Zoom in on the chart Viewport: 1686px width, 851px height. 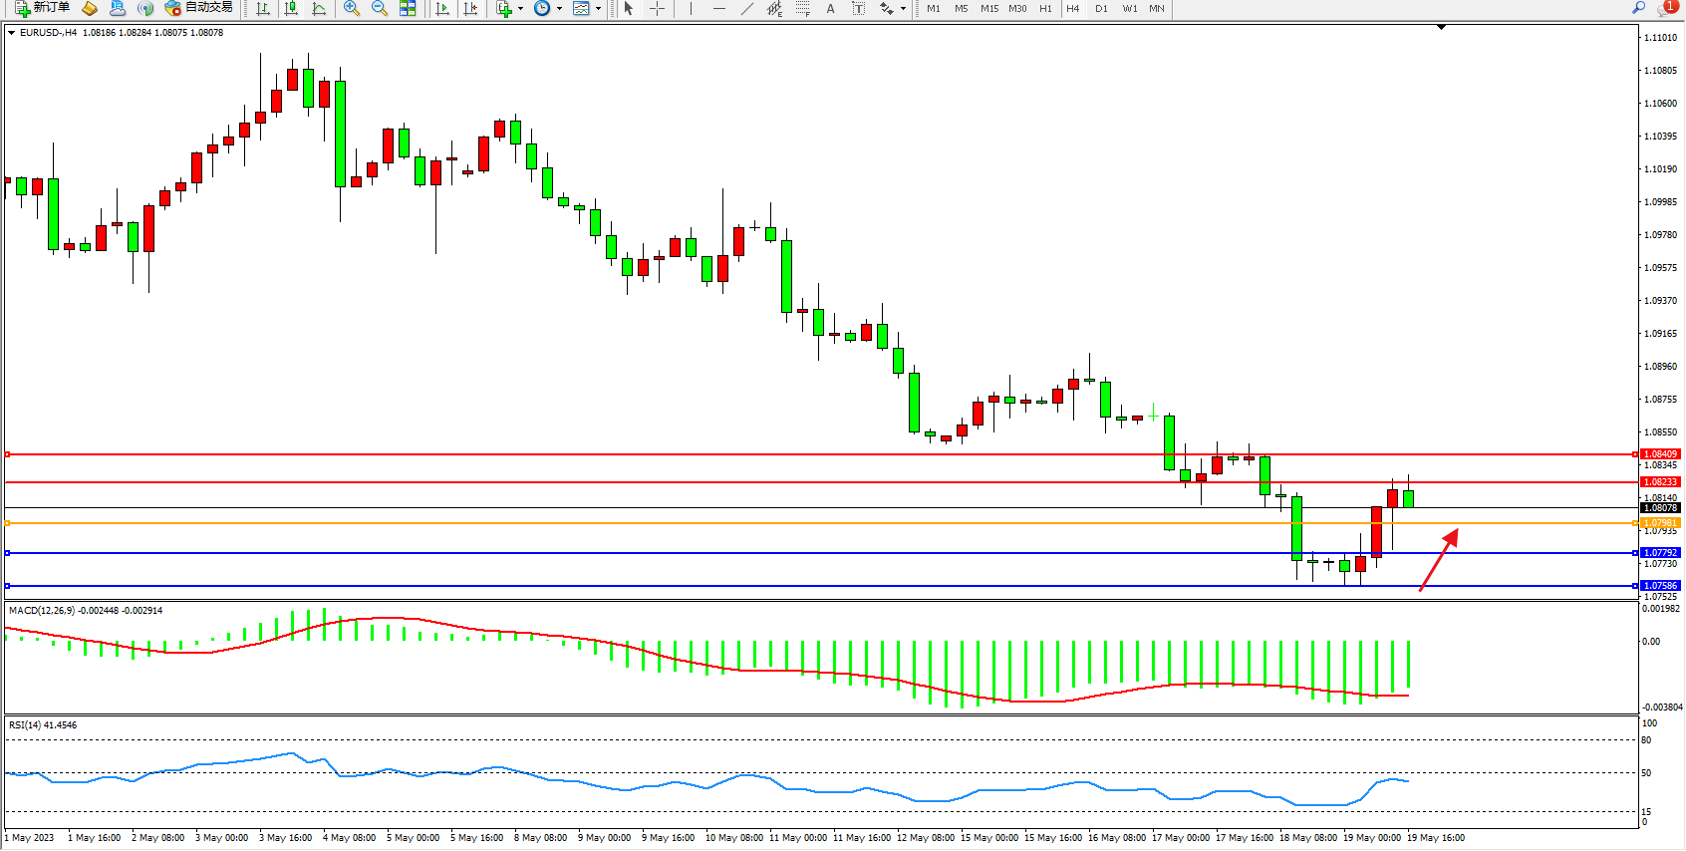click(352, 8)
